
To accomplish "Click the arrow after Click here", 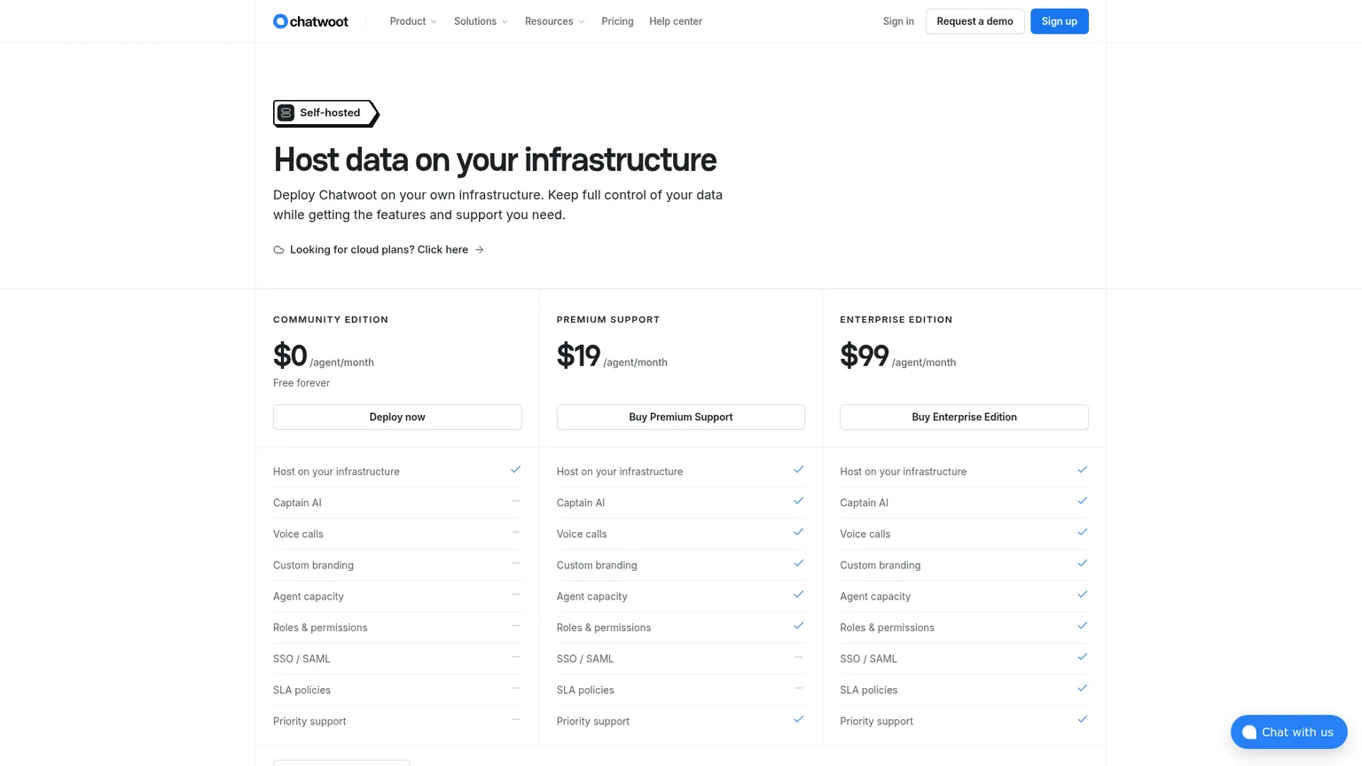I will pos(480,250).
